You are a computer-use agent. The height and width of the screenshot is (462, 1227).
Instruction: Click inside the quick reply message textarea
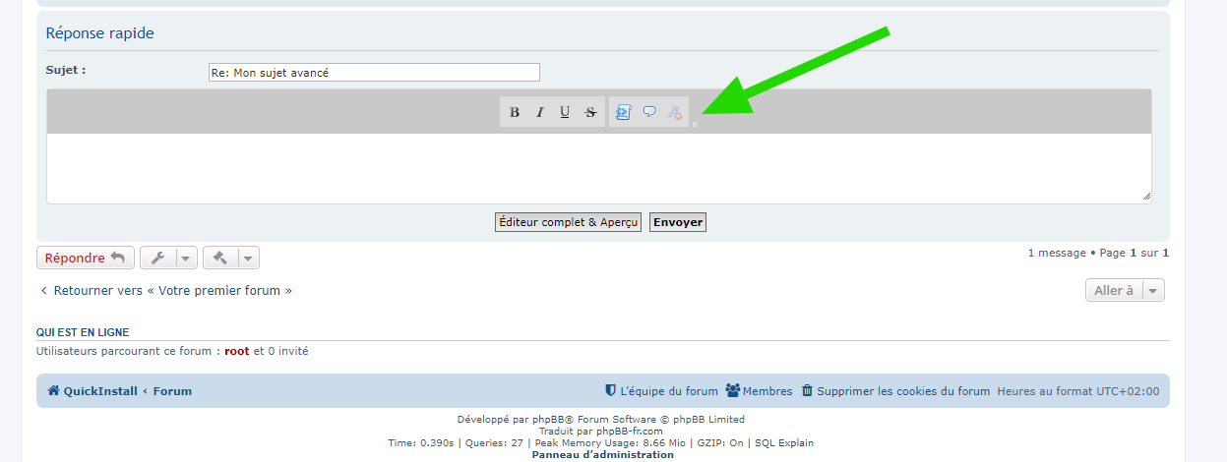[x=598, y=168]
